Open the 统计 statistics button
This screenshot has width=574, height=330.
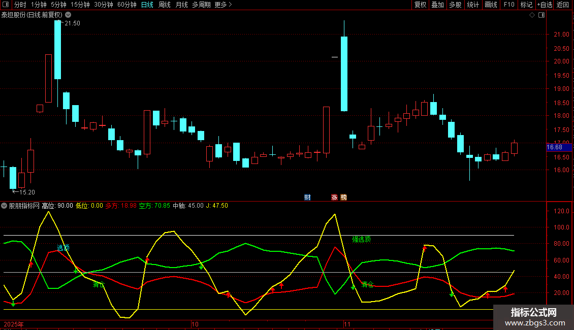click(x=473, y=5)
